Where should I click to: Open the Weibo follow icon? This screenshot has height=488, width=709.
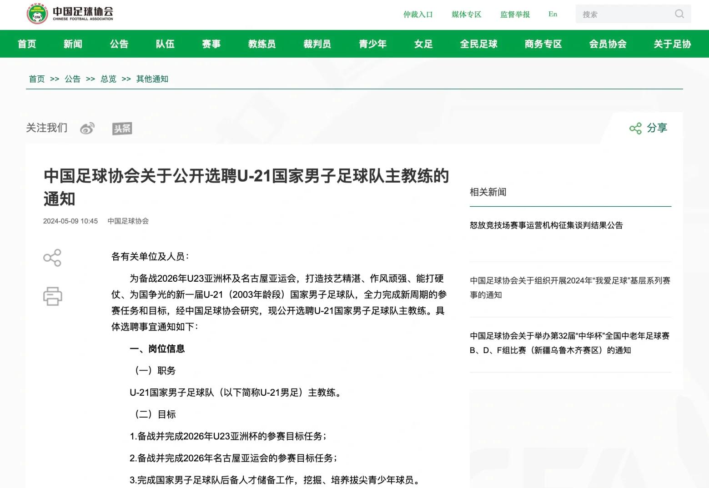[87, 129]
